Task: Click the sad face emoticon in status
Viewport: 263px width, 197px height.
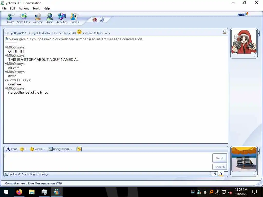Action: pyautogui.click(x=79, y=32)
